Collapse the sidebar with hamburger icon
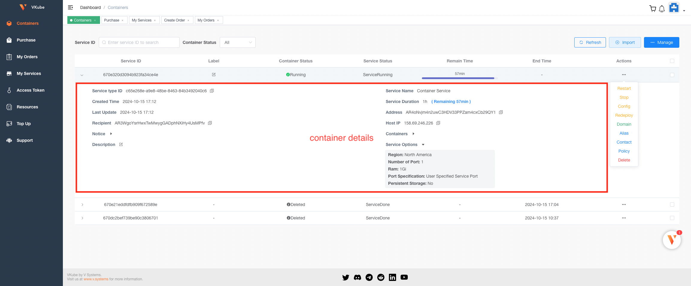691x286 pixels. tap(70, 7)
